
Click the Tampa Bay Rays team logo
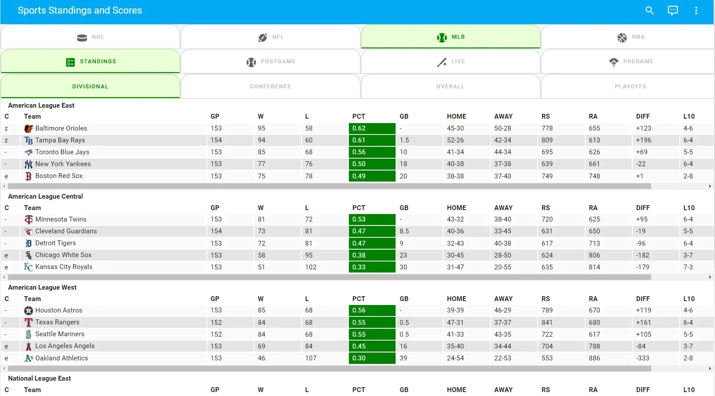[x=29, y=140]
